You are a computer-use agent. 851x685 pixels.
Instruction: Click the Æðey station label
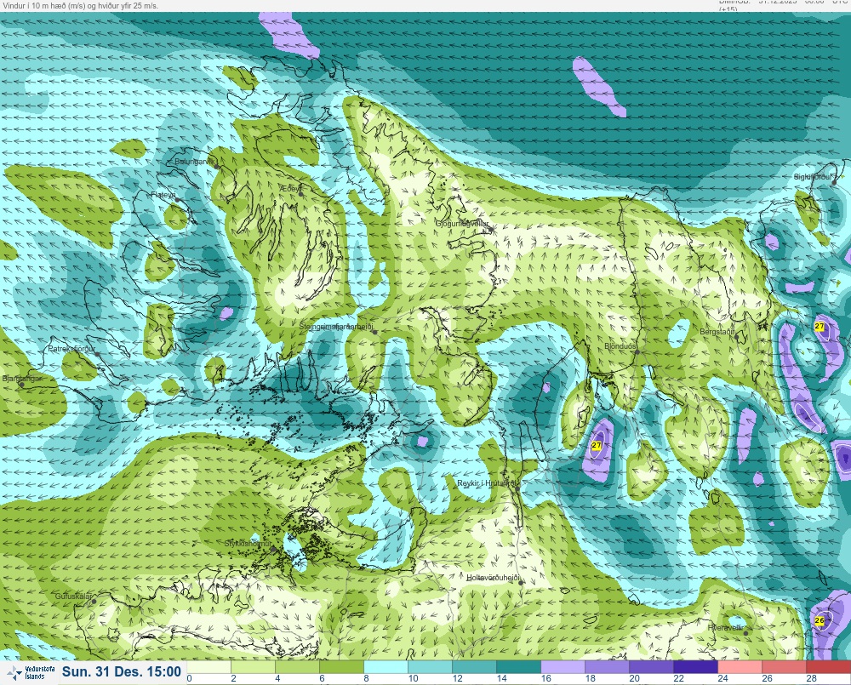click(x=290, y=188)
